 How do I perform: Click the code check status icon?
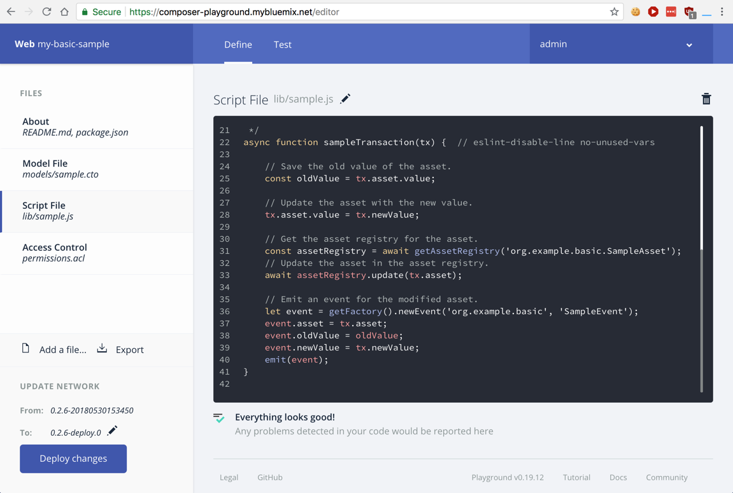(x=219, y=417)
